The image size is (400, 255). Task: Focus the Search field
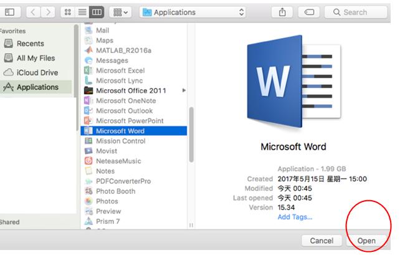coord(356,12)
